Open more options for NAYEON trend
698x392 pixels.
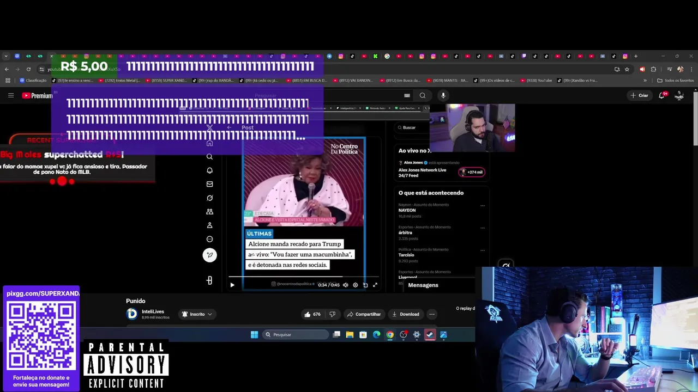[483, 206]
